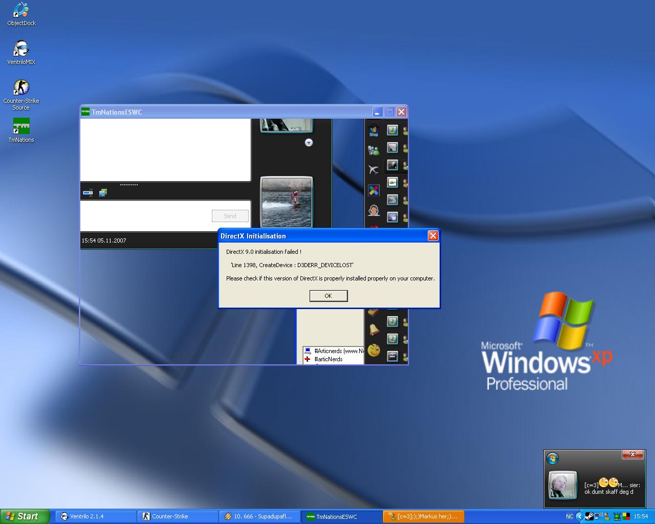
Task: Click the Send button in chat window
Action: click(x=230, y=216)
